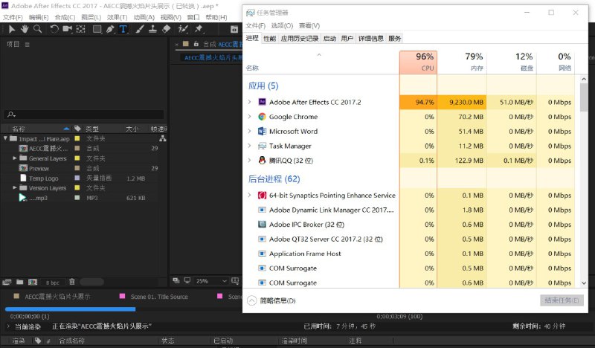595x348 pixels.
Task: Select the Selection arrow tool
Action: 12,29
